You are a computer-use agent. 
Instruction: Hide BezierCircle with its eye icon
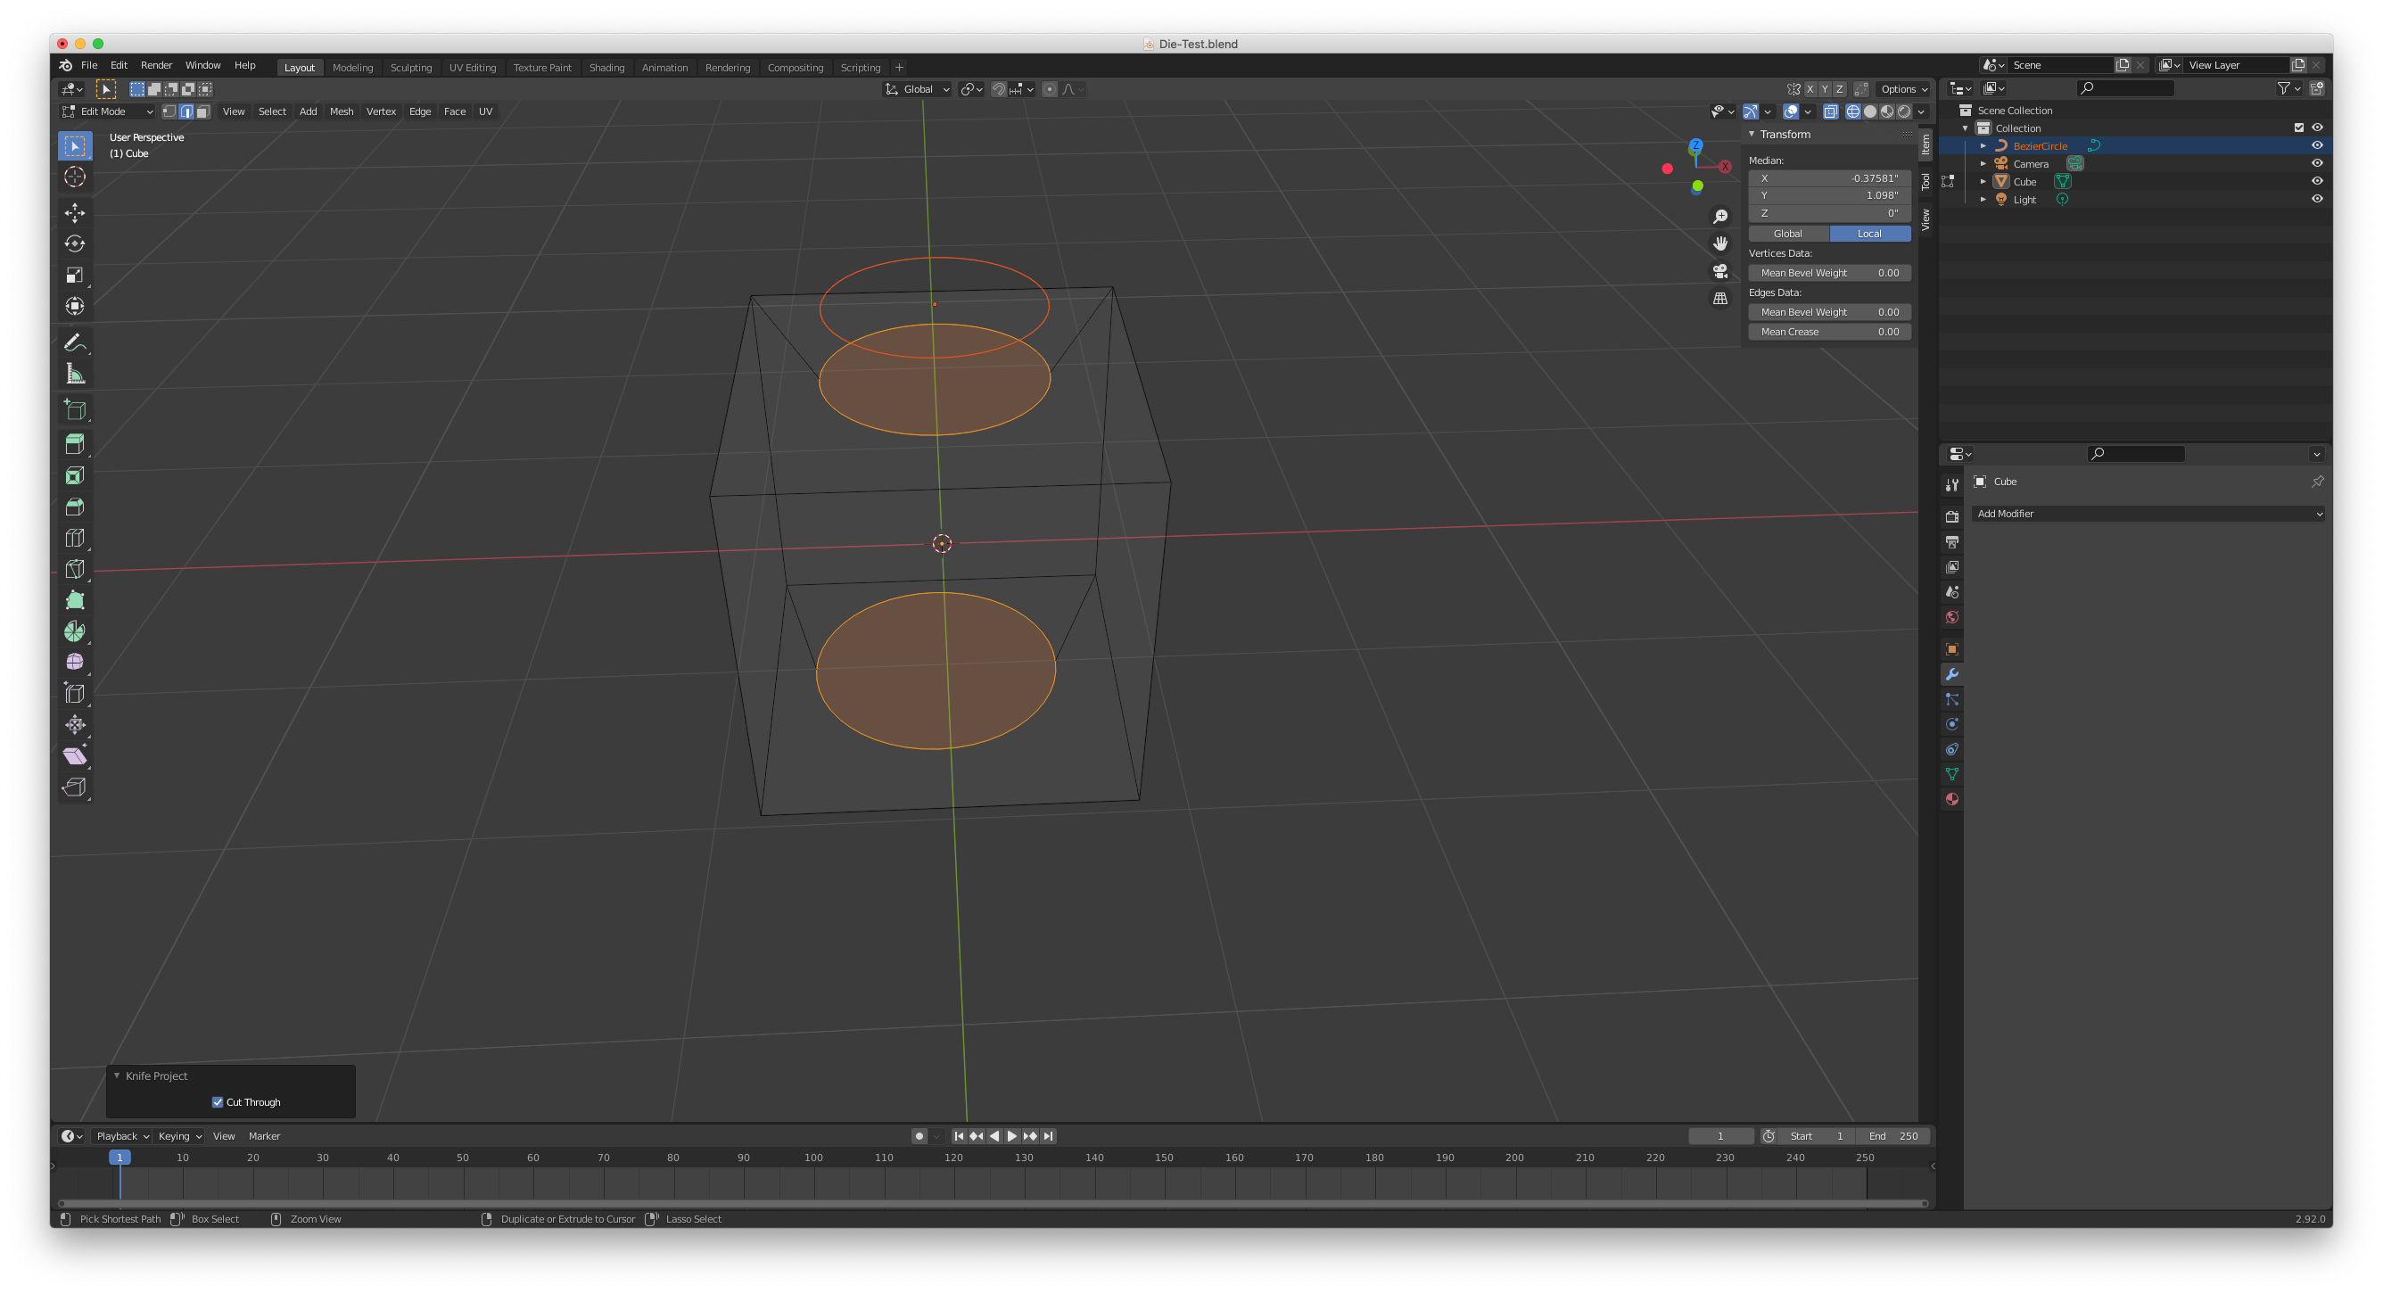[x=2317, y=145]
